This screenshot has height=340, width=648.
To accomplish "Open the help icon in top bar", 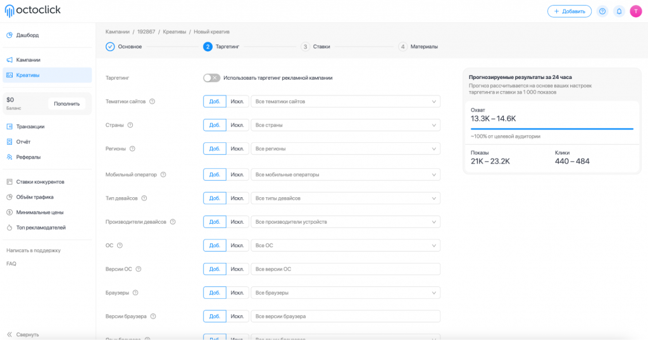I will tap(602, 11).
